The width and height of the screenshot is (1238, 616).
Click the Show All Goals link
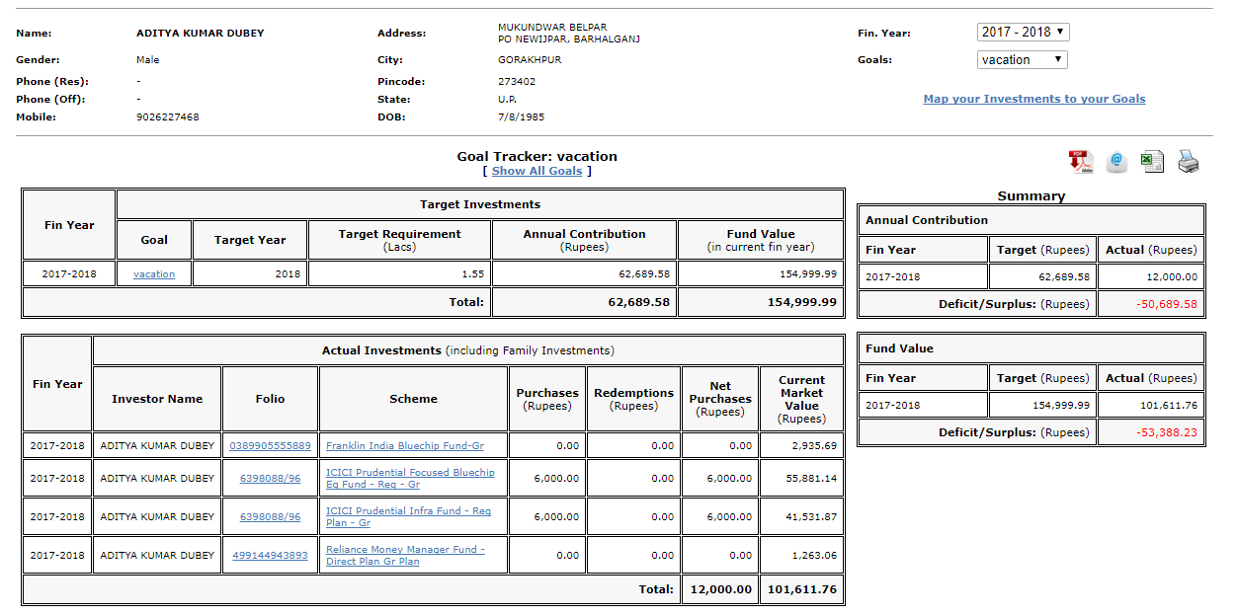(537, 171)
